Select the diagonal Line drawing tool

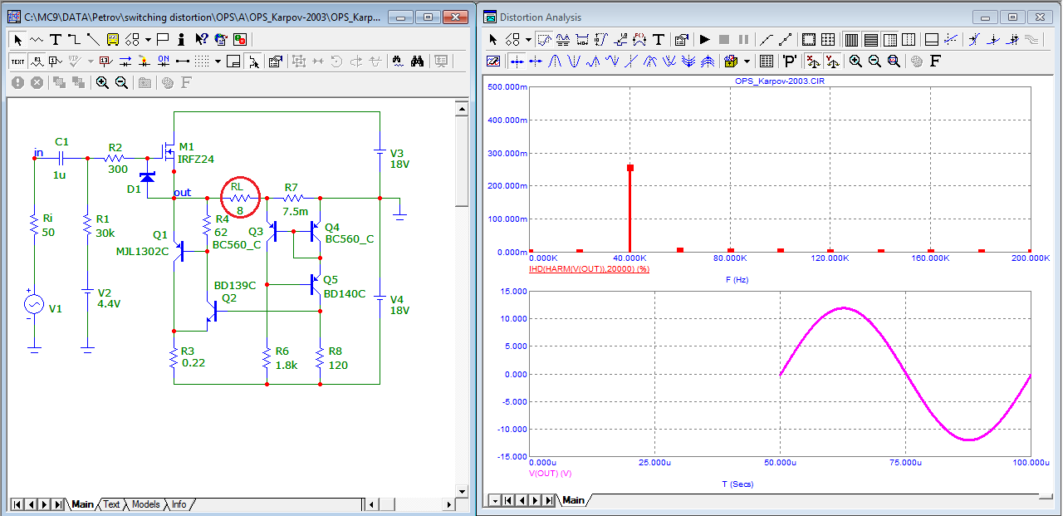(92, 39)
